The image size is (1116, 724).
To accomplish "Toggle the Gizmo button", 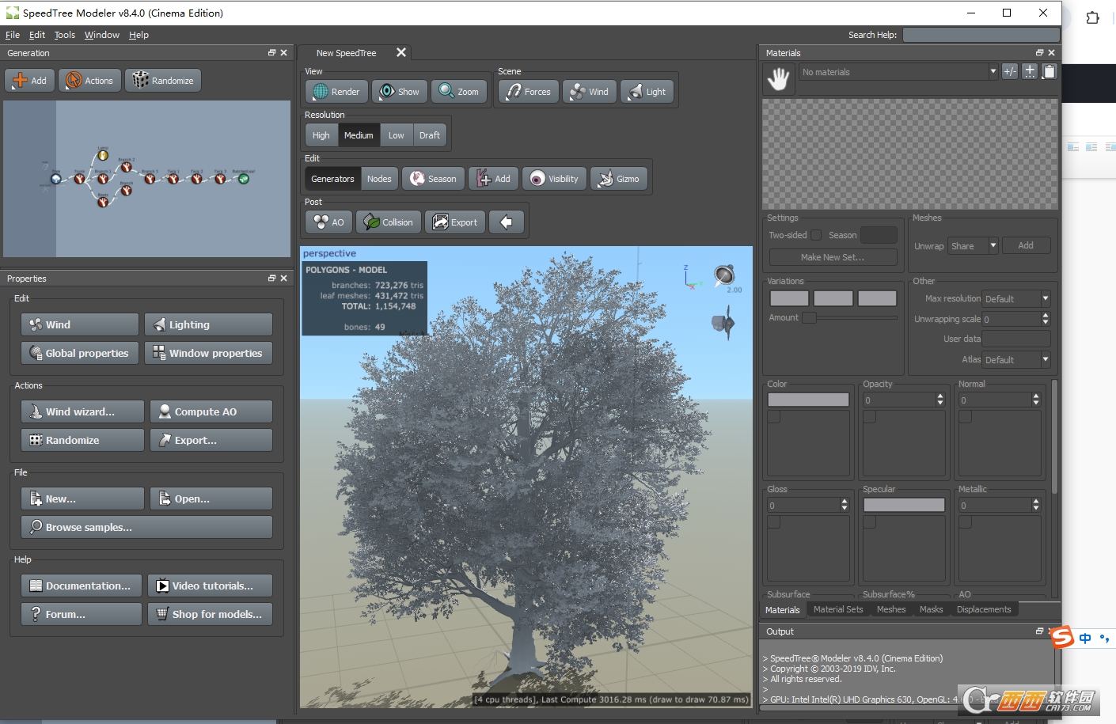I will (619, 179).
